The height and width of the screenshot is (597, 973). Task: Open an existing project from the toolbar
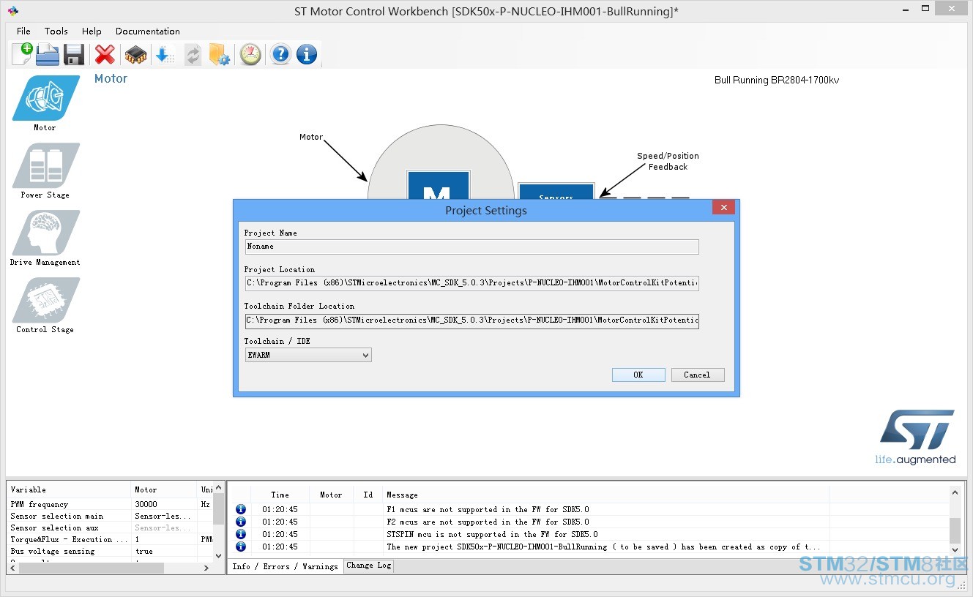click(x=48, y=54)
